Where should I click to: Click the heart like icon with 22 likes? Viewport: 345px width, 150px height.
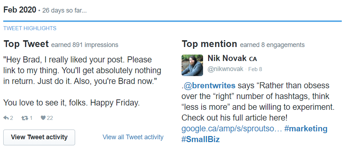tap(43, 118)
